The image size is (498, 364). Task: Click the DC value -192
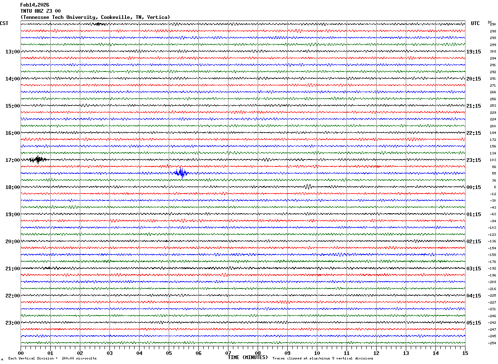point(492,268)
